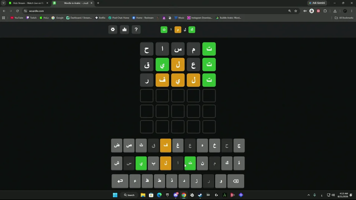This screenshot has height=200, width=356.
Task: Tap the ث key
Action: pos(141,146)
